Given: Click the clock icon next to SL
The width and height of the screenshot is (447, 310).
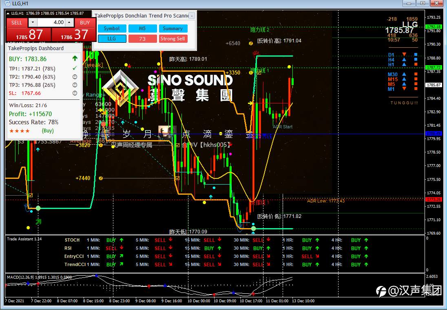Looking at the screenshot, I should (x=75, y=93).
